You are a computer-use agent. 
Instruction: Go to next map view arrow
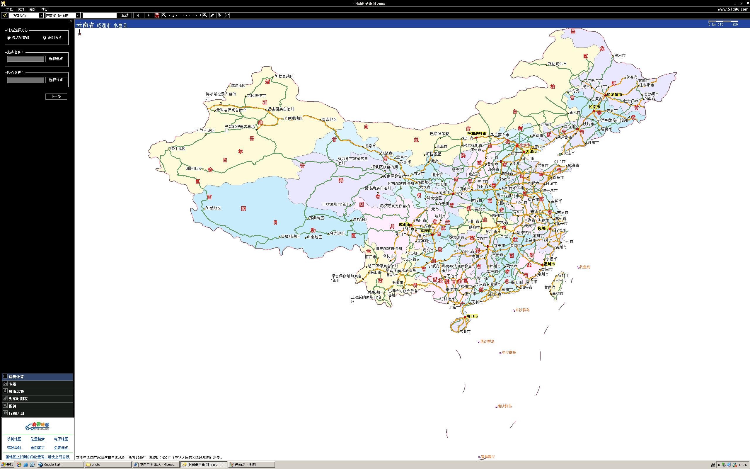pos(148,15)
